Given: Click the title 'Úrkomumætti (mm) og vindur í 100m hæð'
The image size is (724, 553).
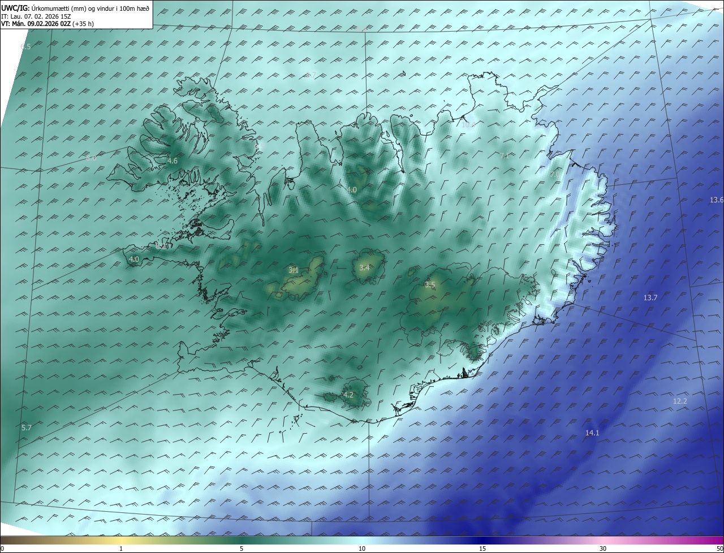Looking at the screenshot, I should [x=89, y=8].
